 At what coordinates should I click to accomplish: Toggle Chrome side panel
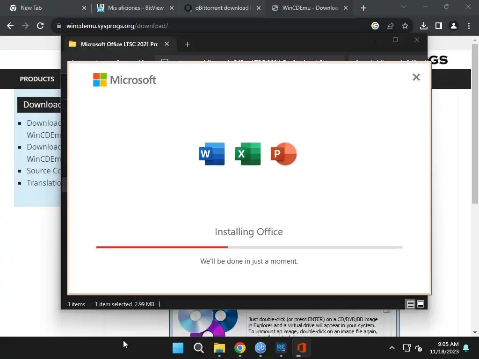pyautogui.click(x=439, y=26)
